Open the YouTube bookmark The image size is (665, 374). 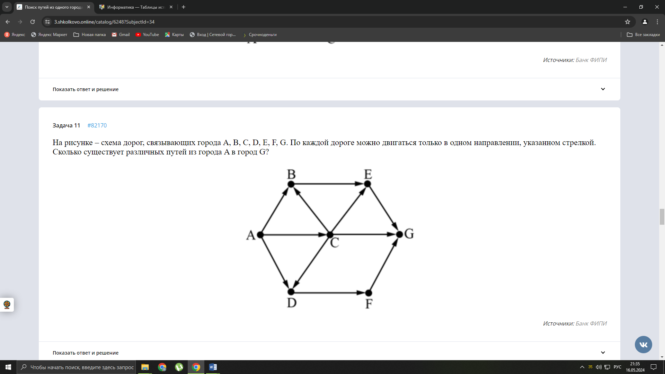tap(148, 35)
